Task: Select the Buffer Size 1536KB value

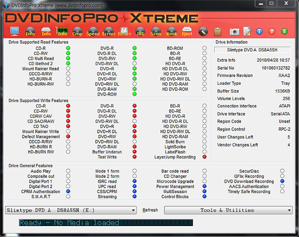Action: tap(283, 91)
